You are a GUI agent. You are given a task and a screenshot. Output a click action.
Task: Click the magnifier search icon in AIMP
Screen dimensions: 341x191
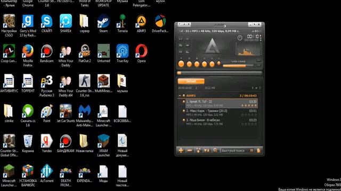pyautogui.click(x=215, y=150)
